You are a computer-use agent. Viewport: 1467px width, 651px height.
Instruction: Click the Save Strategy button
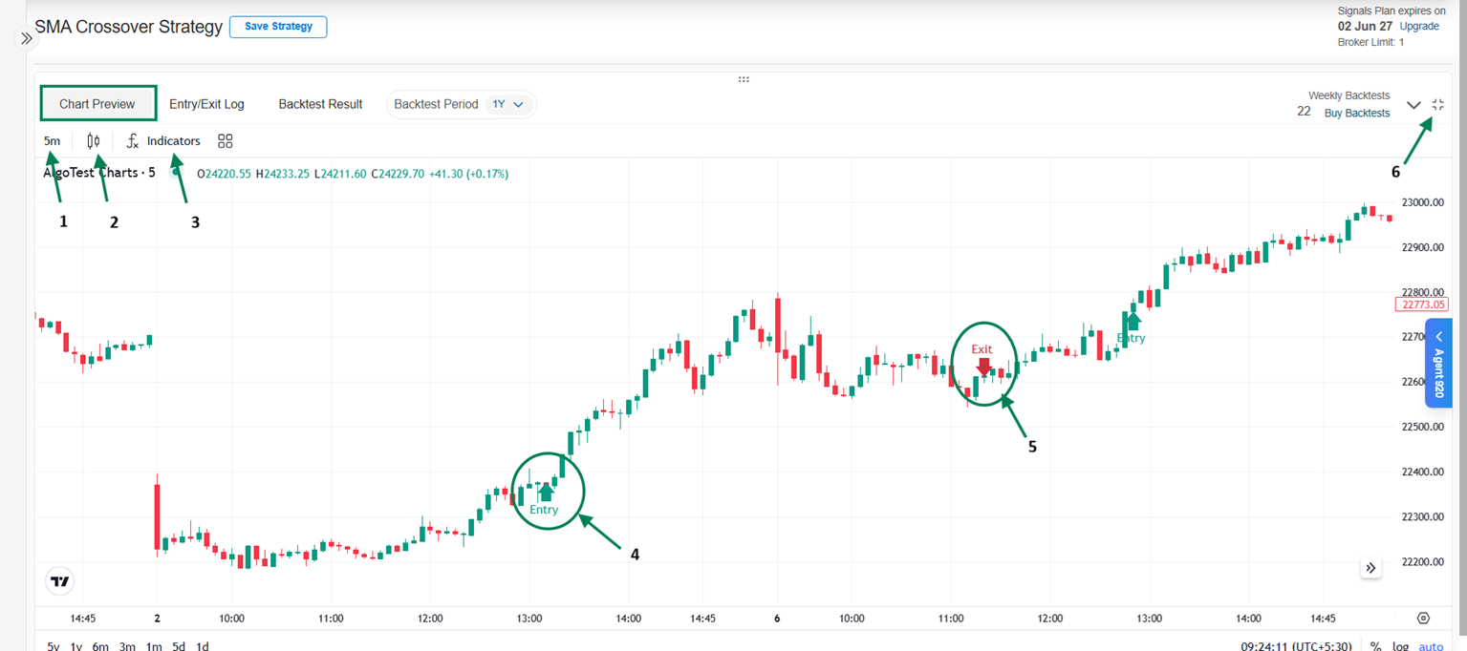point(278,27)
